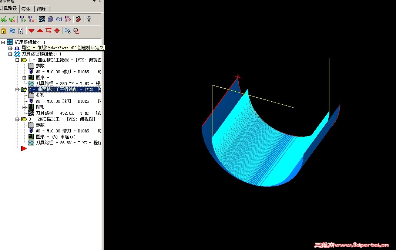Select 刀具路径 452.0K row
The image size is (396, 250).
[68, 113]
